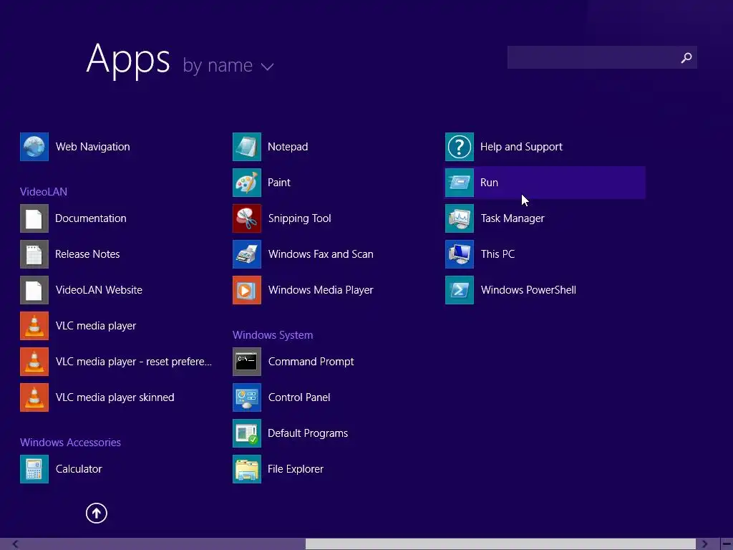Click the 'Windows Fax and Scan' label
Viewport: 733px width, 550px height.
pyautogui.click(x=321, y=254)
